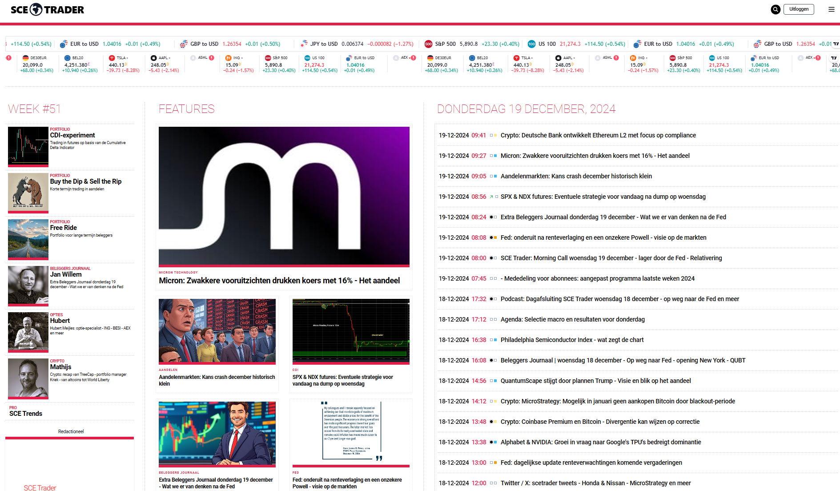Open Jan Willem's Beleggers Journaal page
The width and height of the screenshot is (840, 491).
coord(66,274)
